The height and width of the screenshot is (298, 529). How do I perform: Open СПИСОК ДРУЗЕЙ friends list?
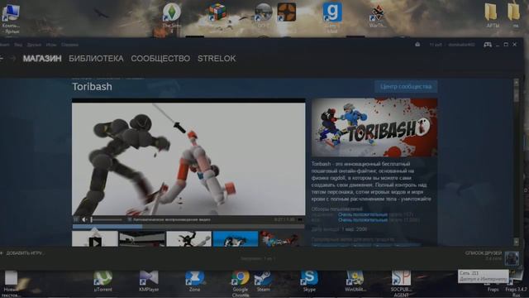point(483,253)
